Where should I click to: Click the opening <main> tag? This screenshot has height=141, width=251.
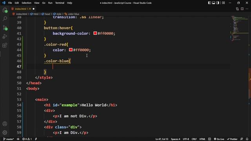point(42,99)
